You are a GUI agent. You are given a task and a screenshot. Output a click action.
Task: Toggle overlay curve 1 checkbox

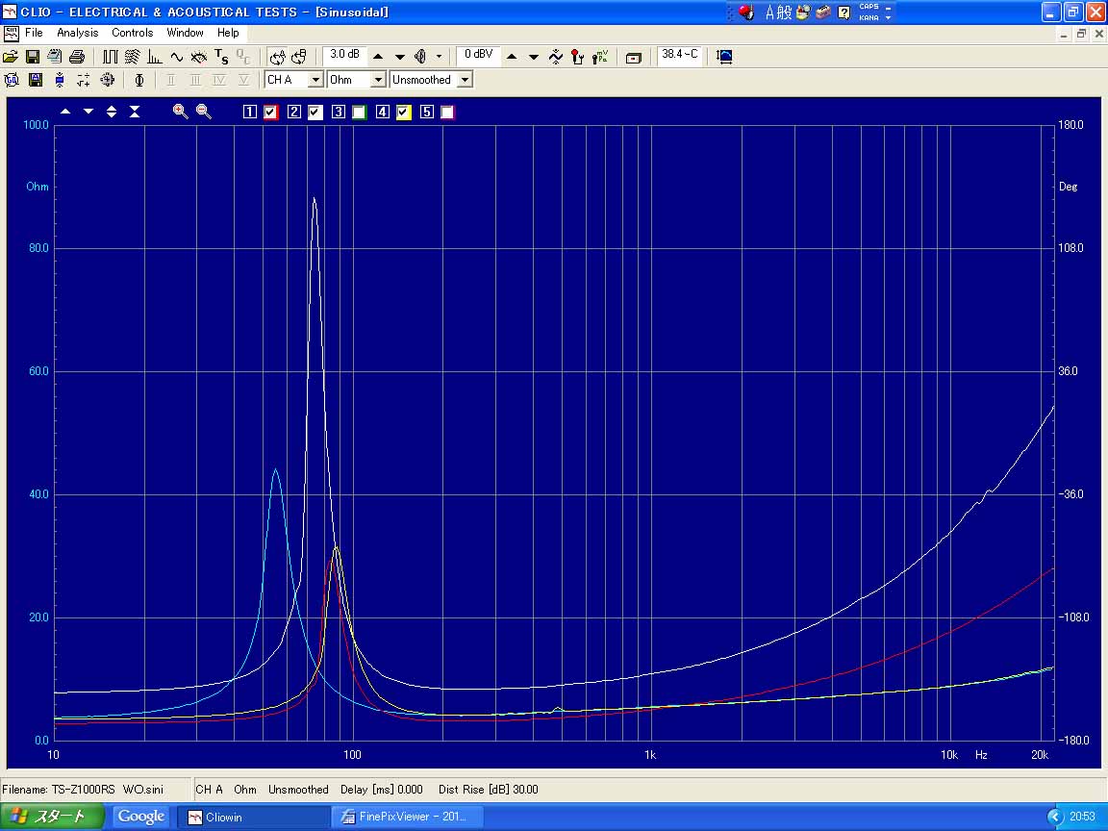coord(271,113)
